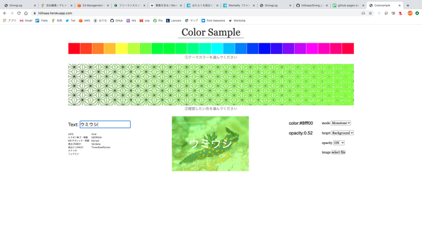Open the cnp bookmark
The width and height of the screenshot is (422, 237).
pos(145,20)
